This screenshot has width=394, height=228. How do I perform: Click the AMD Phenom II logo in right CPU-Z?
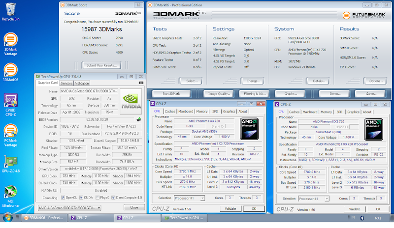point(373,129)
